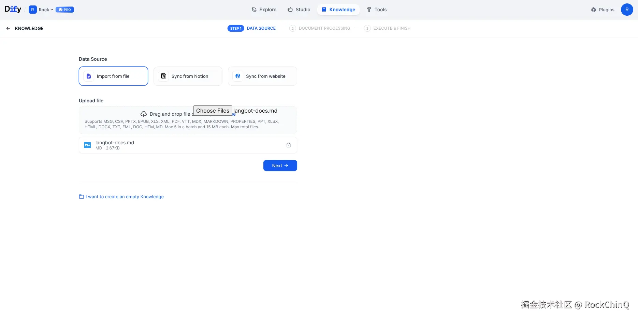638x318 pixels.
Task: Open the user account avatar menu
Action: (x=627, y=10)
